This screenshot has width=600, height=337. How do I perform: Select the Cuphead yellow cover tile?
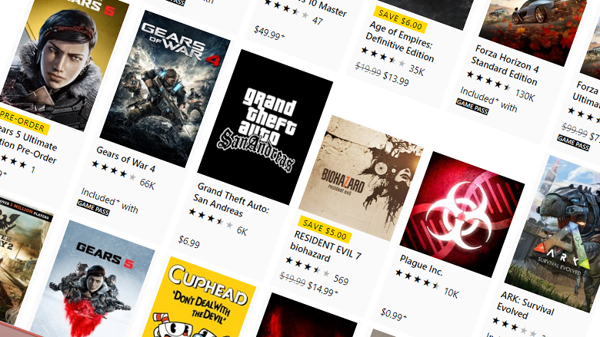(x=198, y=298)
